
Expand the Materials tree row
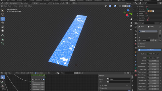[137, 20]
